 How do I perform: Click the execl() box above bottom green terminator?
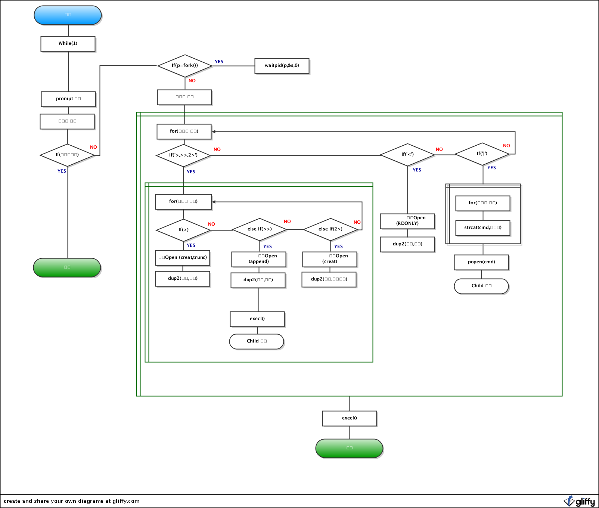tap(350, 418)
